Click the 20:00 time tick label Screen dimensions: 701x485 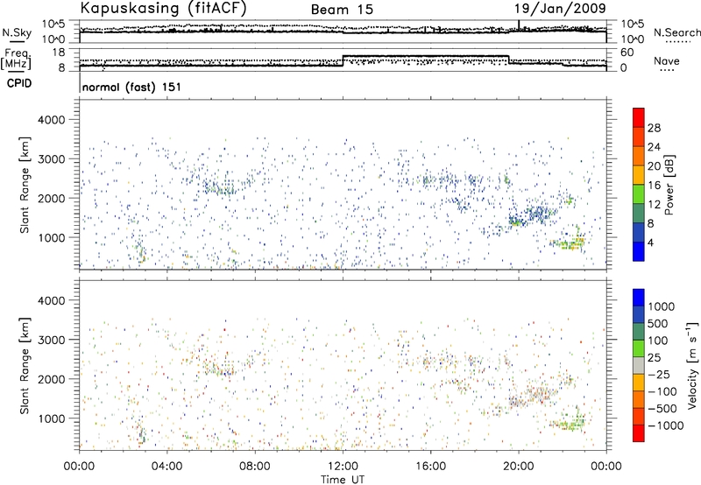click(519, 467)
